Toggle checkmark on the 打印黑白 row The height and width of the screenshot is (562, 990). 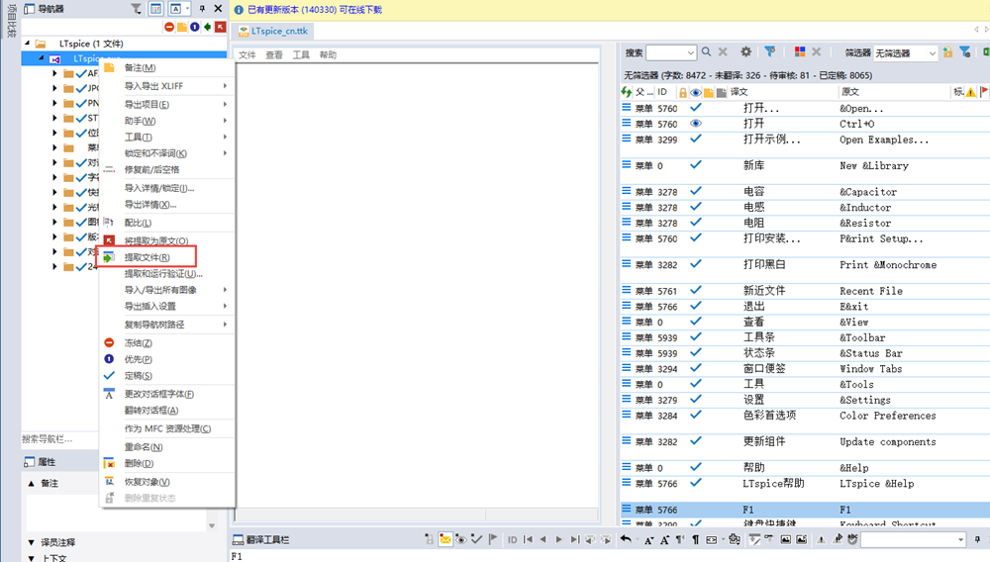(x=696, y=263)
